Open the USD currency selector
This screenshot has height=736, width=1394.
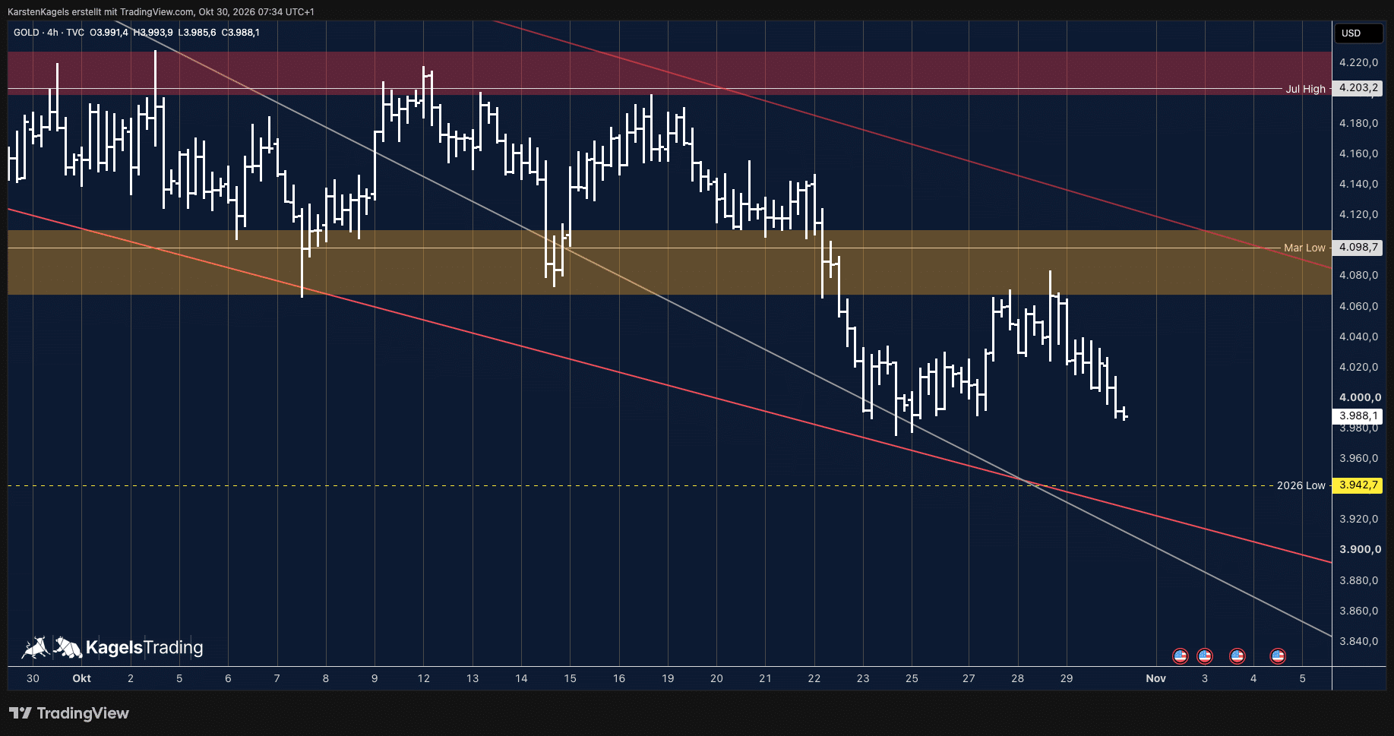[x=1358, y=33]
